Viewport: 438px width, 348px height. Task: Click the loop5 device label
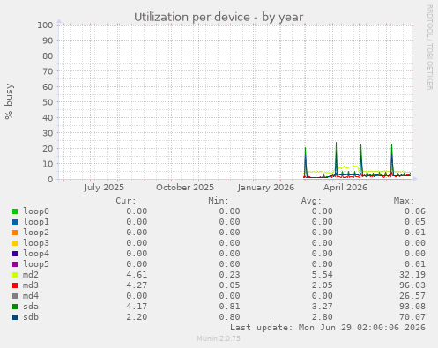point(36,264)
